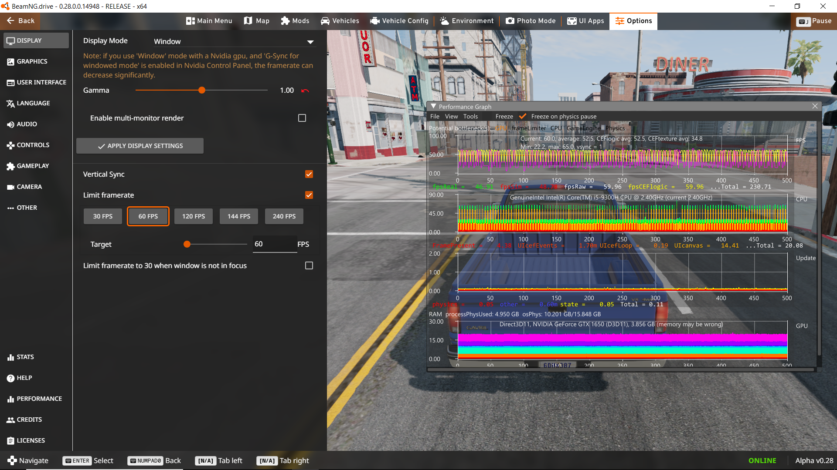Viewport: 837px width, 470px height.
Task: Toggle limit framerate when not in focus
Action: click(x=309, y=265)
